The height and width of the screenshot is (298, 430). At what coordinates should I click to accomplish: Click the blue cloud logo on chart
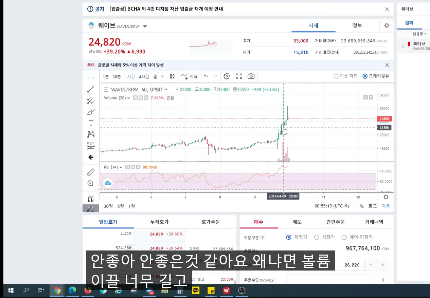(x=108, y=183)
